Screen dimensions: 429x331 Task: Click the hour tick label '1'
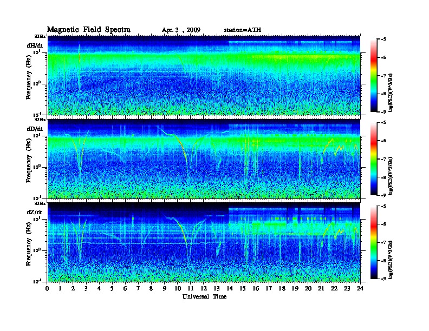point(60,289)
